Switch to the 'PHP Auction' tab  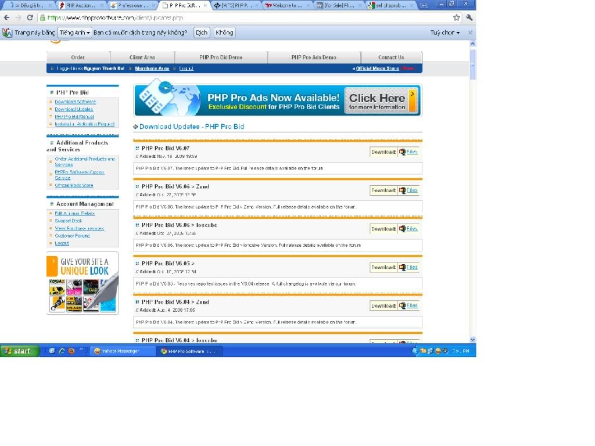pos(80,5)
